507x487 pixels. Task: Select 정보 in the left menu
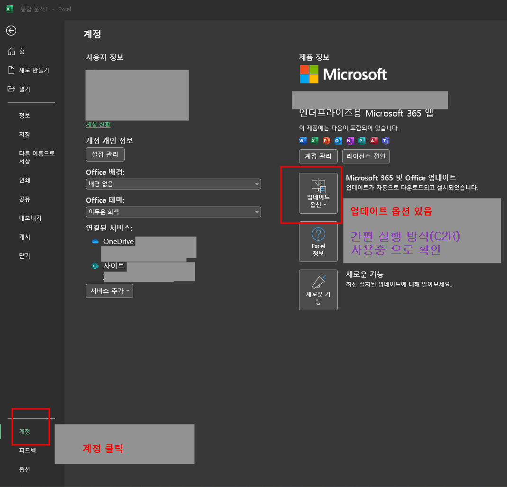tap(25, 116)
